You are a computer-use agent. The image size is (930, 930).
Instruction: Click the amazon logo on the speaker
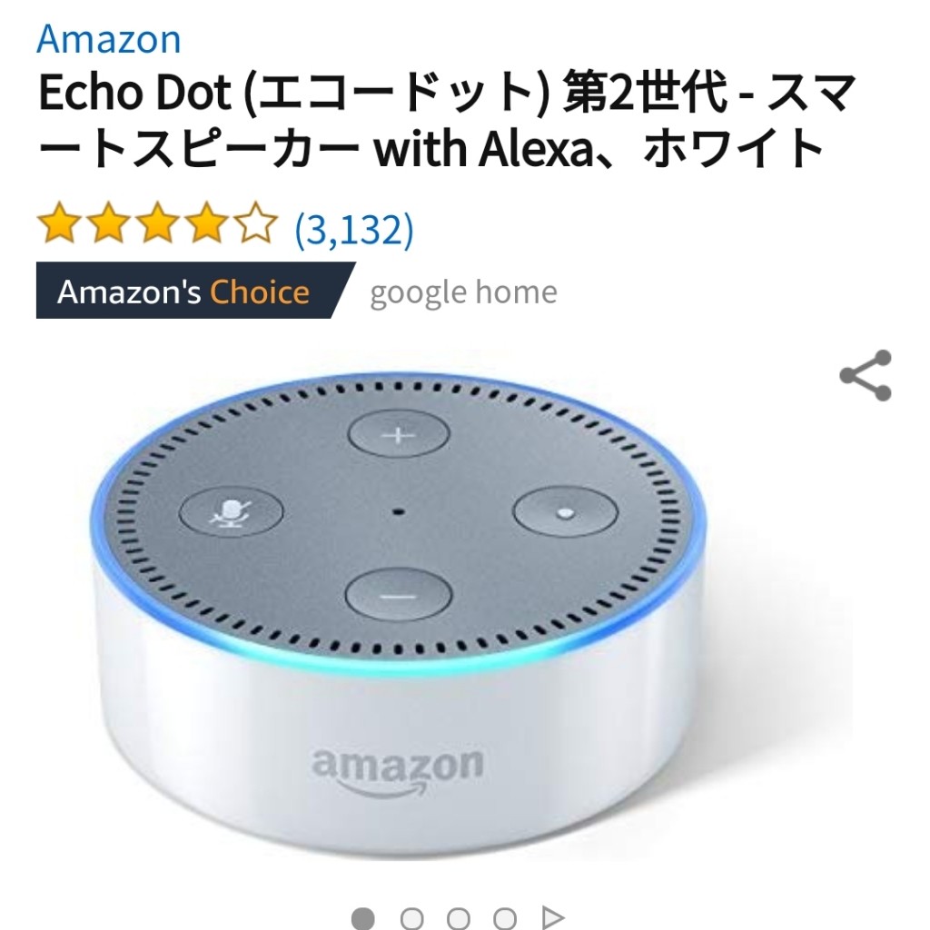tap(398, 771)
